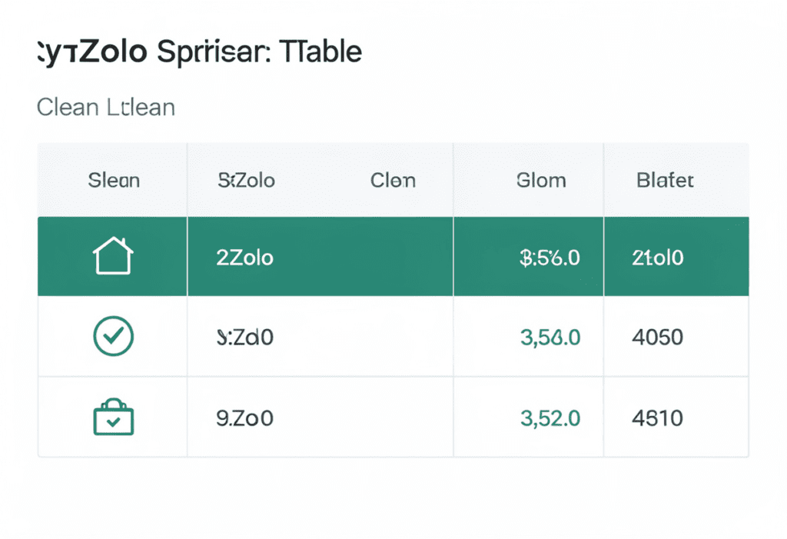Click the 4810 cell
The image size is (787, 539).
pyautogui.click(x=656, y=418)
